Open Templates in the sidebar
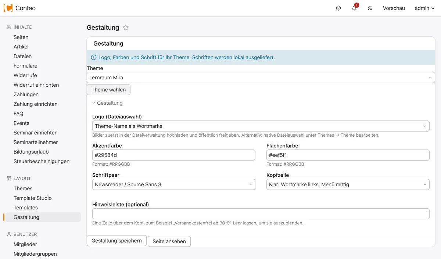 26,208
